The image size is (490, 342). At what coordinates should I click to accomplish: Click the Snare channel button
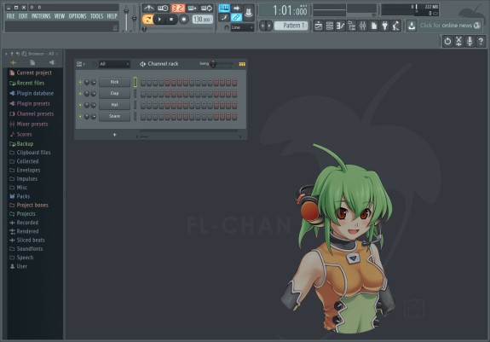click(x=114, y=116)
